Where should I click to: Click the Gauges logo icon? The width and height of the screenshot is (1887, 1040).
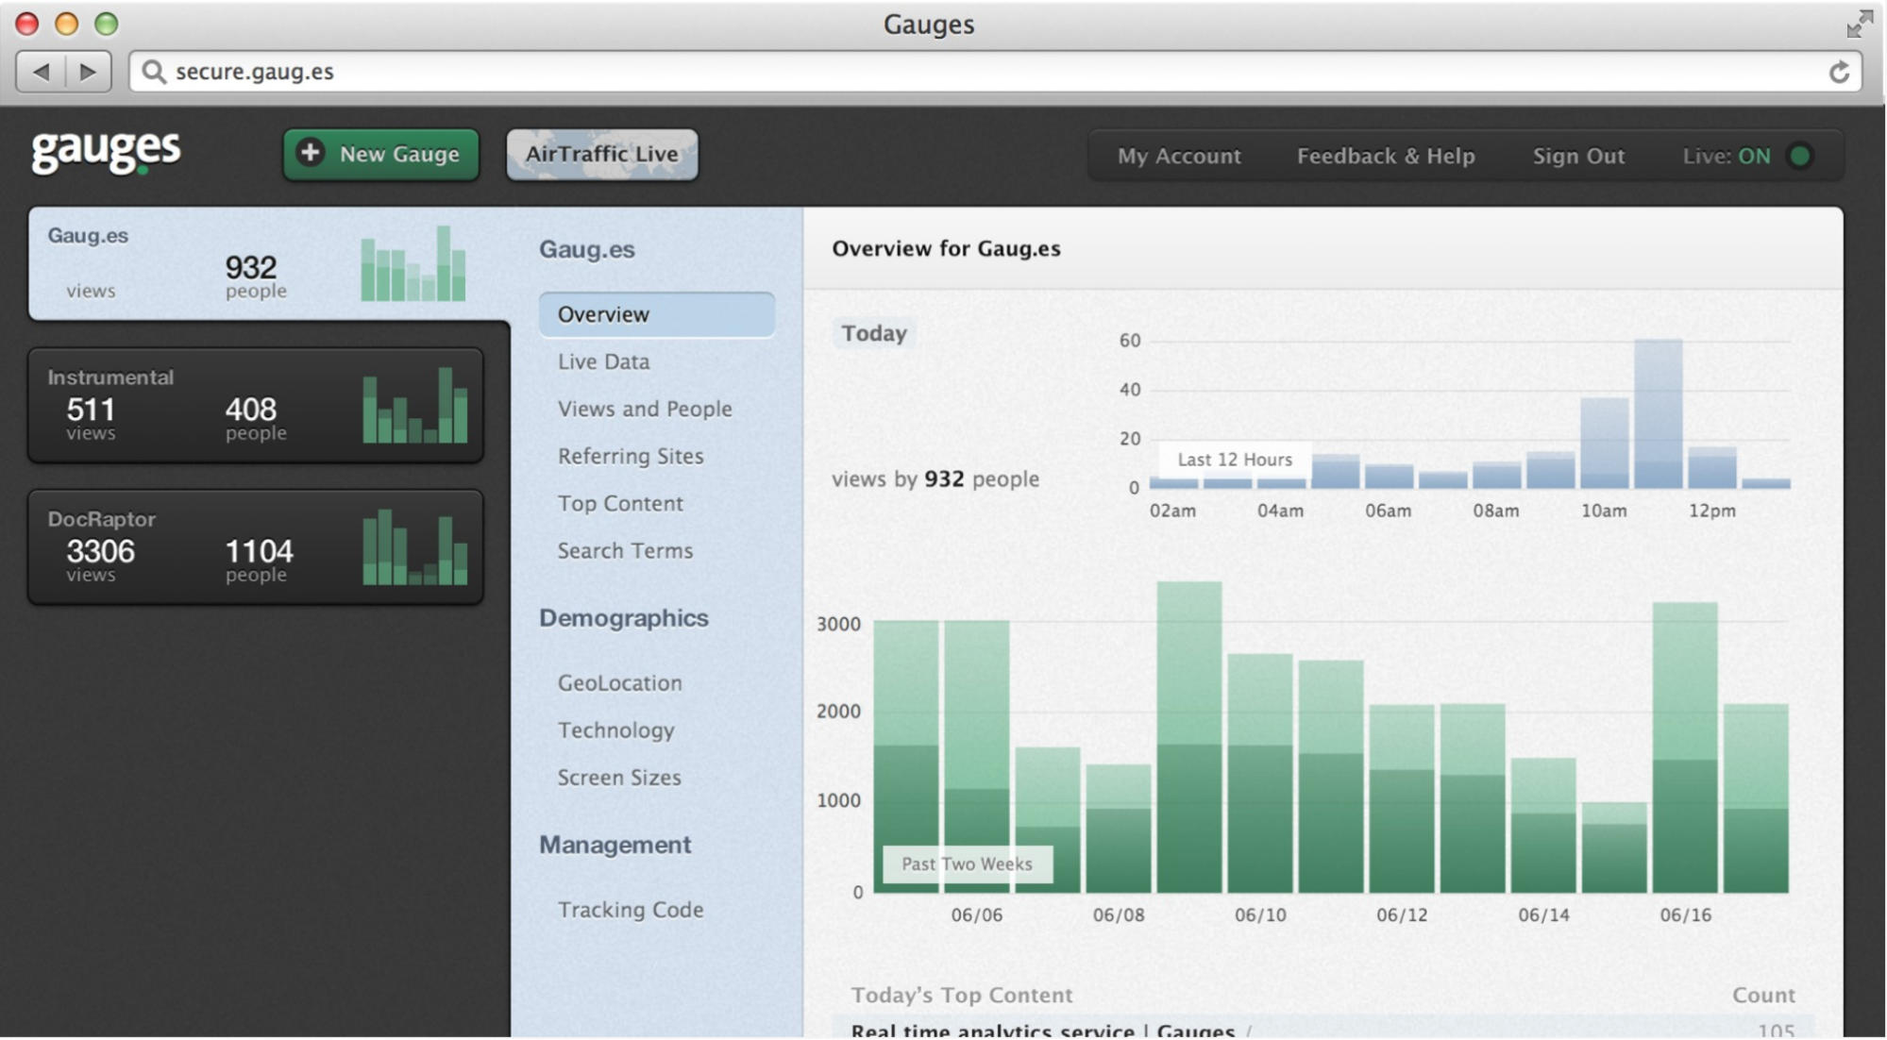tap(109, 153)
